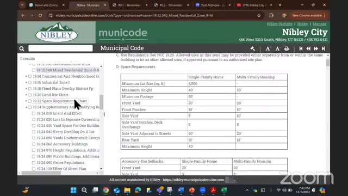Open the Nibley Website link
The height and width of the screenshot is (196, 348).
click(279, 24)
